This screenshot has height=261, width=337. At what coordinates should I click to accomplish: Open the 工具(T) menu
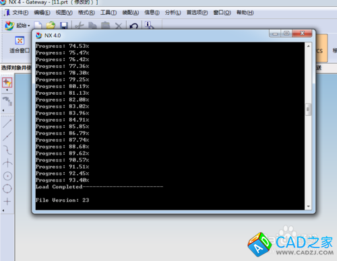point(109,13)
